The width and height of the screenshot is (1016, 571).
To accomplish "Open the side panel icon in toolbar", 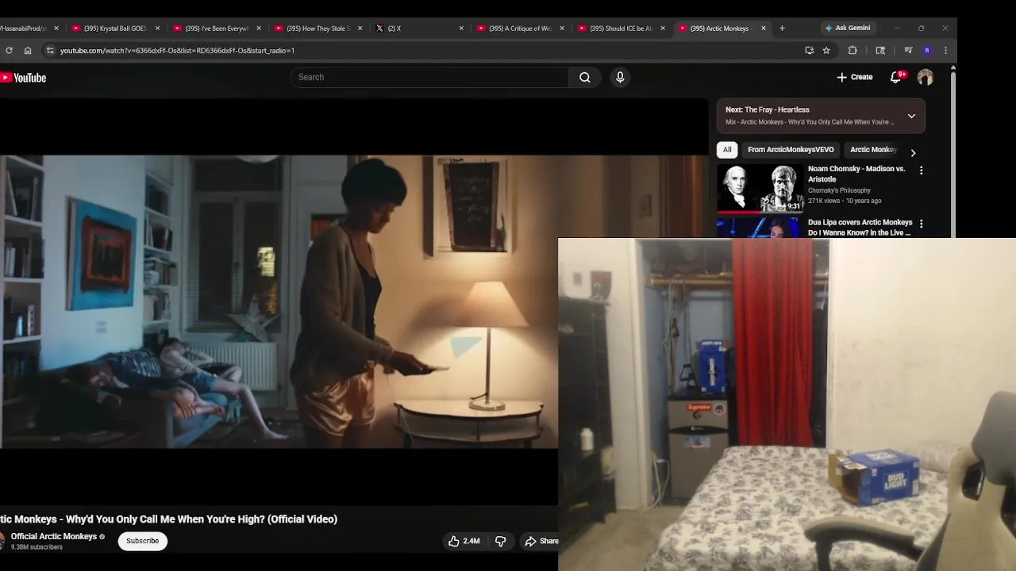I will pyautogui.click(x=880, y=50).
